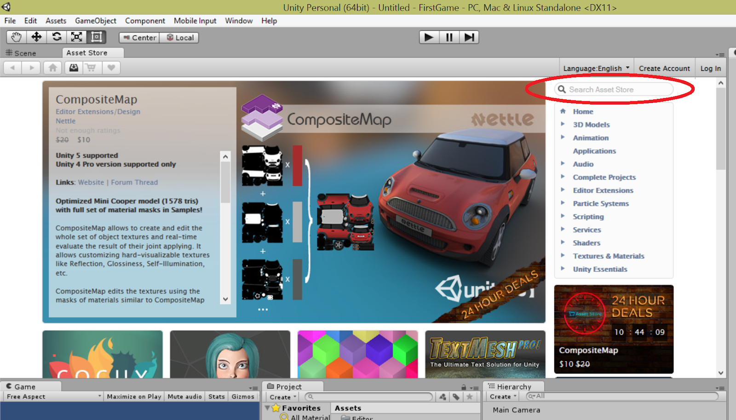
Task: Toggle Gizmos in Game view
Action: 243,397
